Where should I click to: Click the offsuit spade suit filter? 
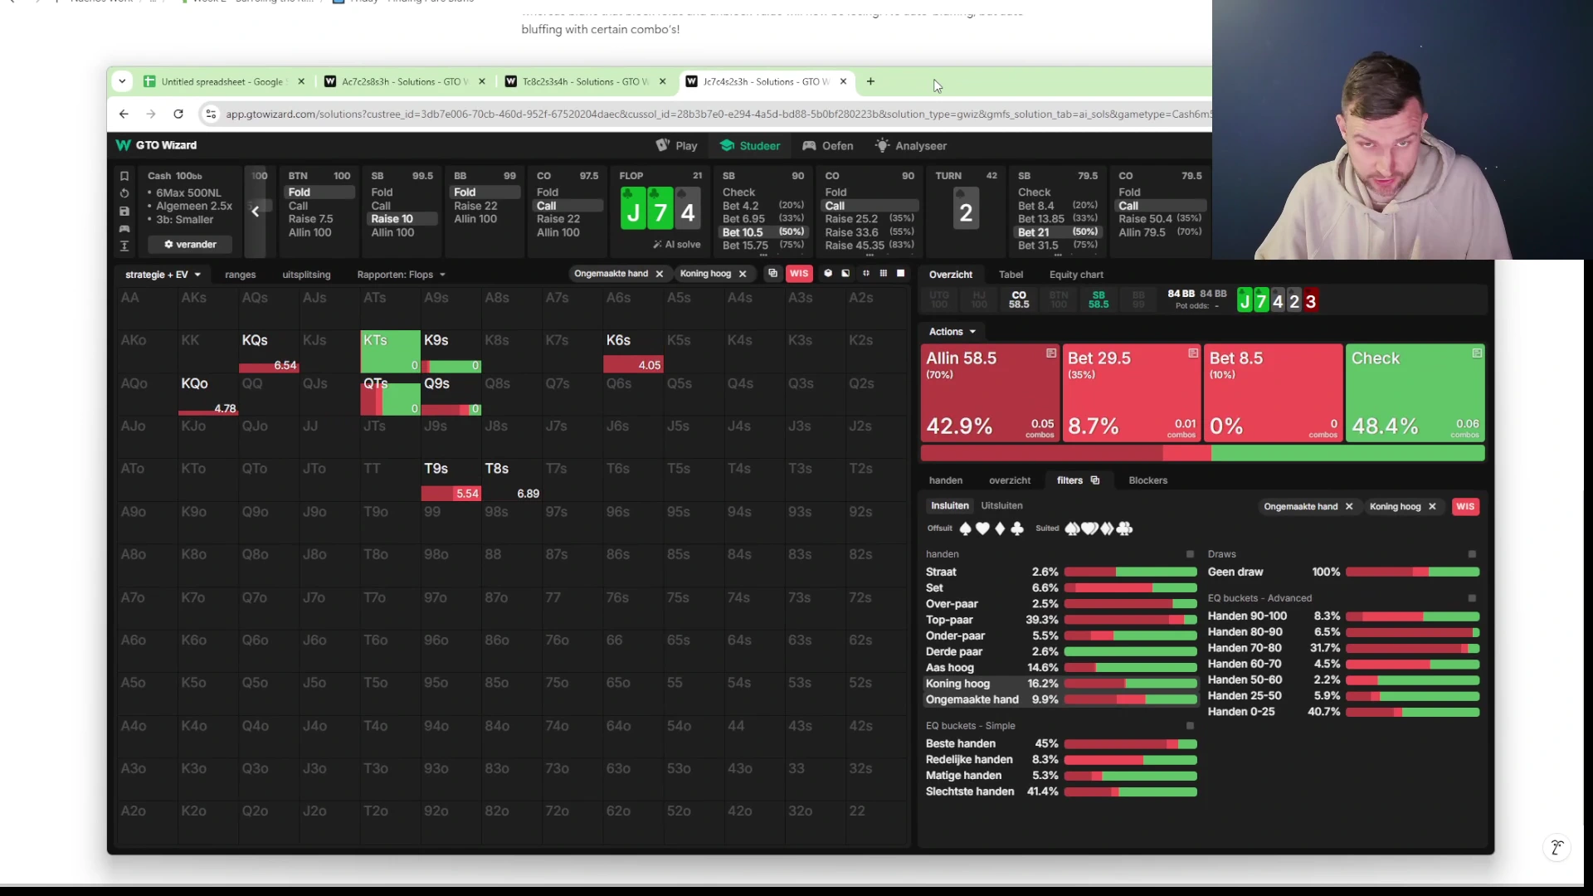(x=965, y=528)
